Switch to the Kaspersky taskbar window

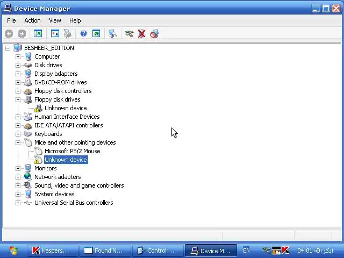[53, 250]
